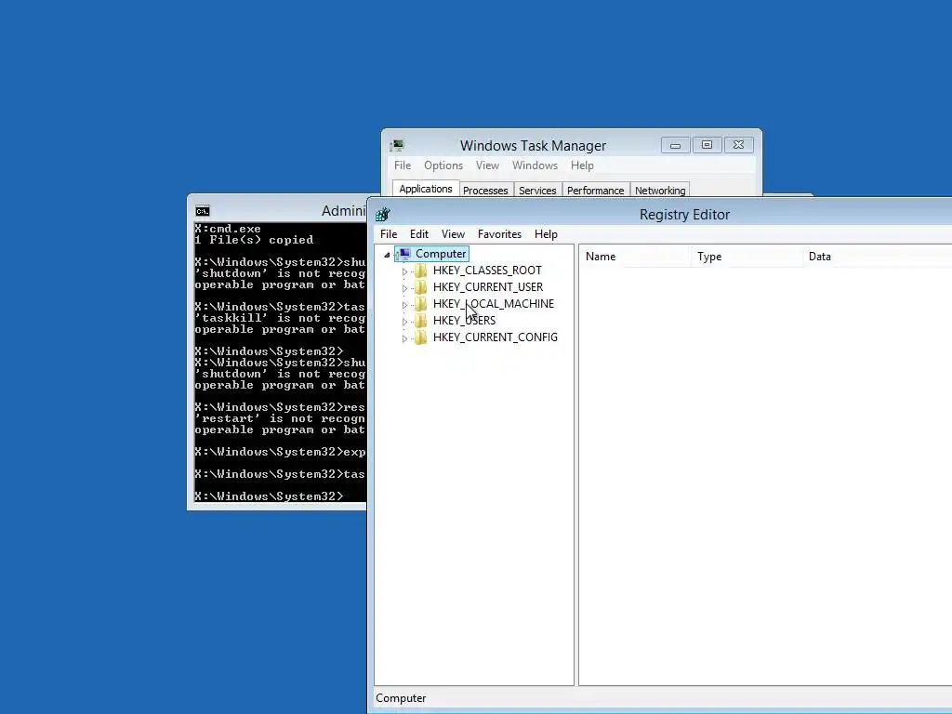Switch to the Performance tab
Viewport: 952px width, 714px height.
[596, 190]
